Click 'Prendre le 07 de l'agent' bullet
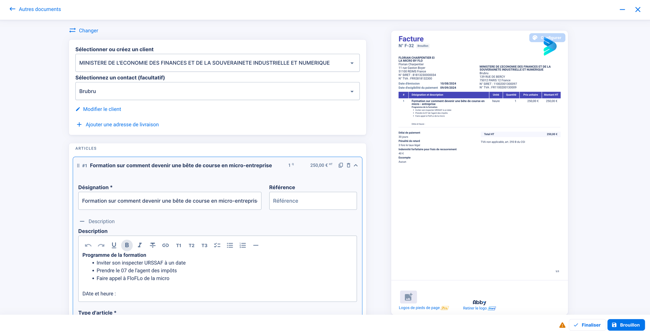Screen dimensions: 650x333 [x=136, y=271]
